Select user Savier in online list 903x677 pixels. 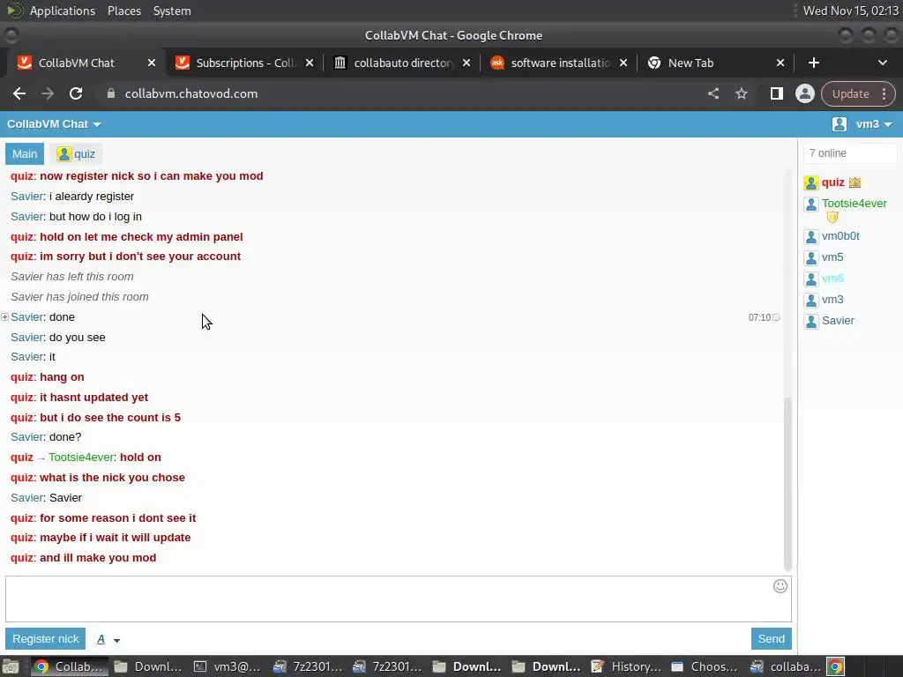[838, 321]
